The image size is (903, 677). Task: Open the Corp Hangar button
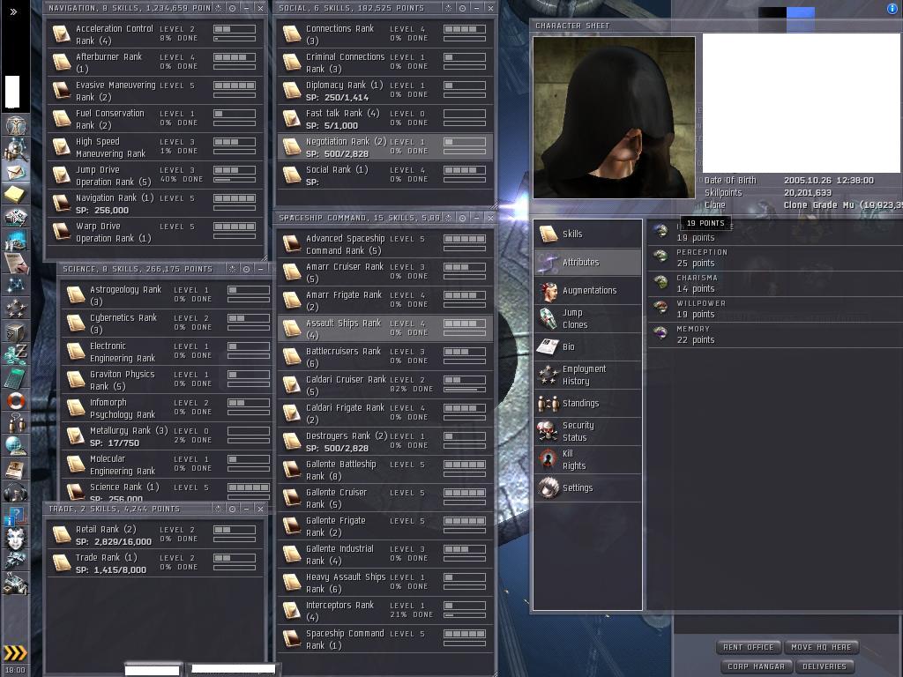[x=756, y=666]
